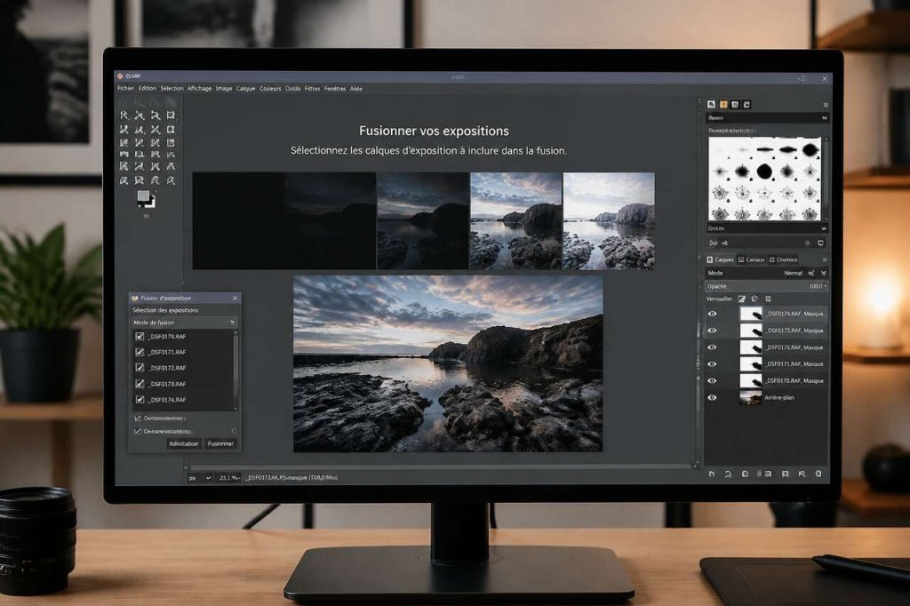Viewport: 910px width, 606px height.
Task: Adjust the Opacité slider
Action: pos(767,286)
